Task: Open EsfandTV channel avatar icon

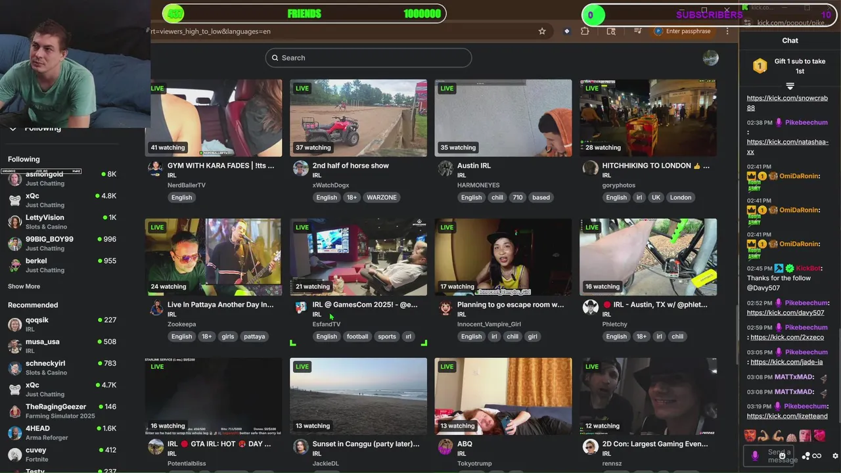Action: (300, 307)
